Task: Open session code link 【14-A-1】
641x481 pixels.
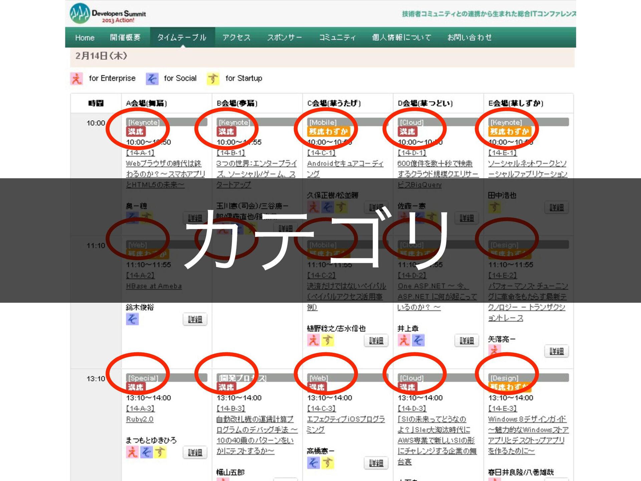Action: pos(140,153)
